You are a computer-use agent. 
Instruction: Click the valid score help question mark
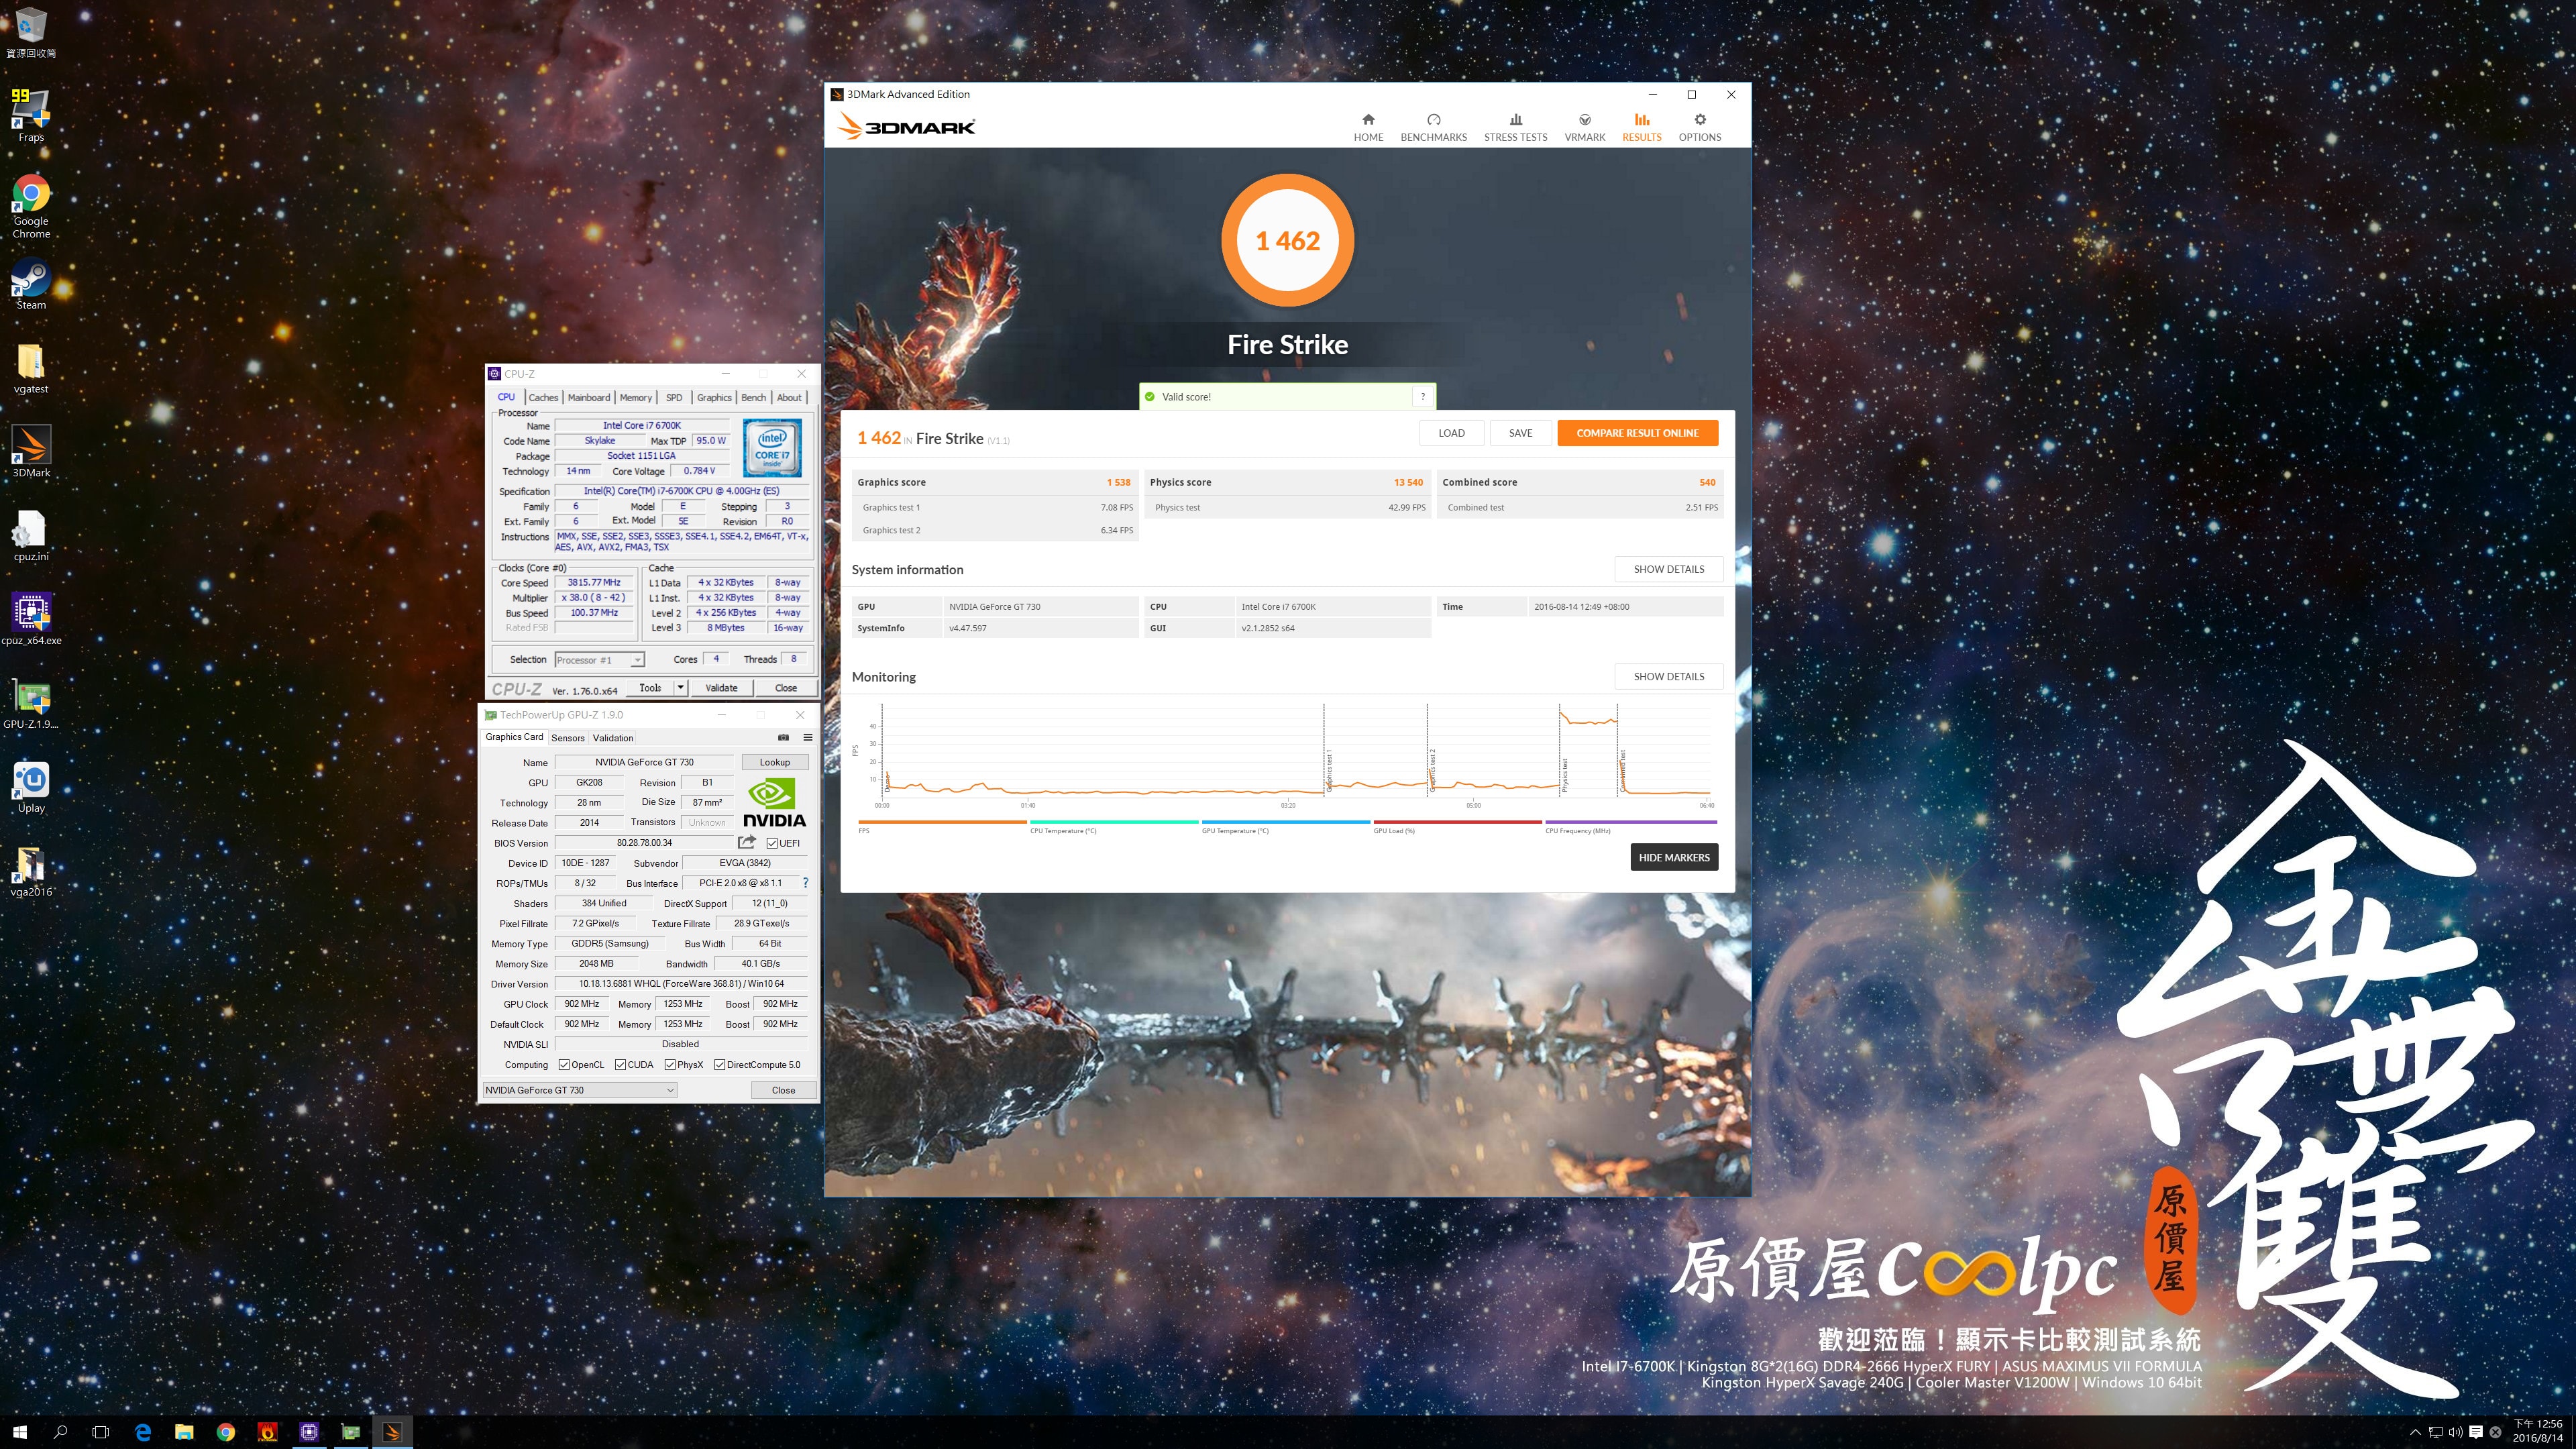click(1422, 397)
